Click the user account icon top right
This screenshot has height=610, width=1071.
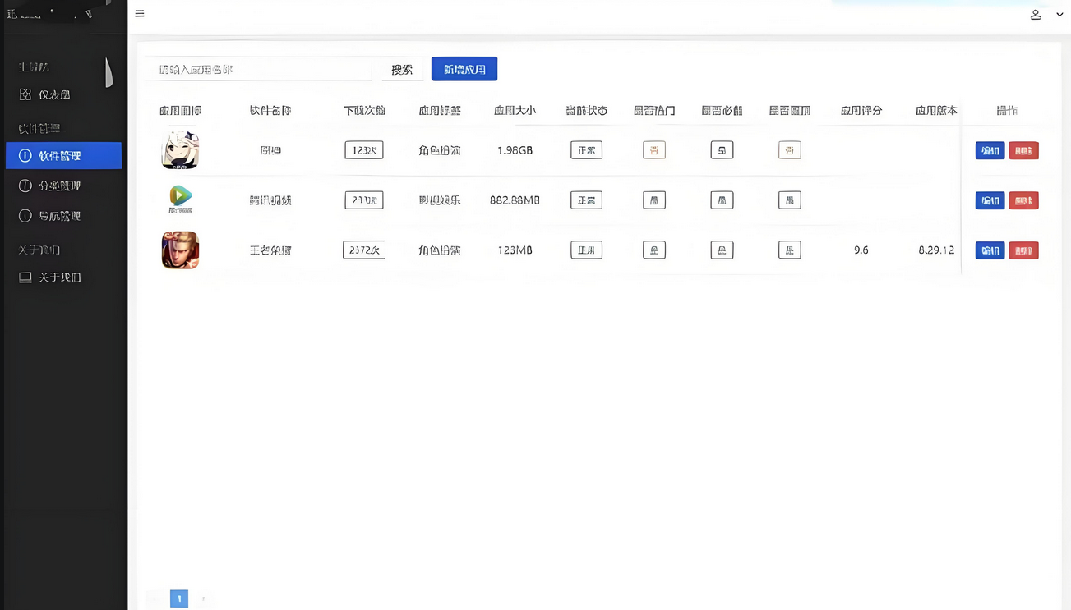tap(1036, 14)
